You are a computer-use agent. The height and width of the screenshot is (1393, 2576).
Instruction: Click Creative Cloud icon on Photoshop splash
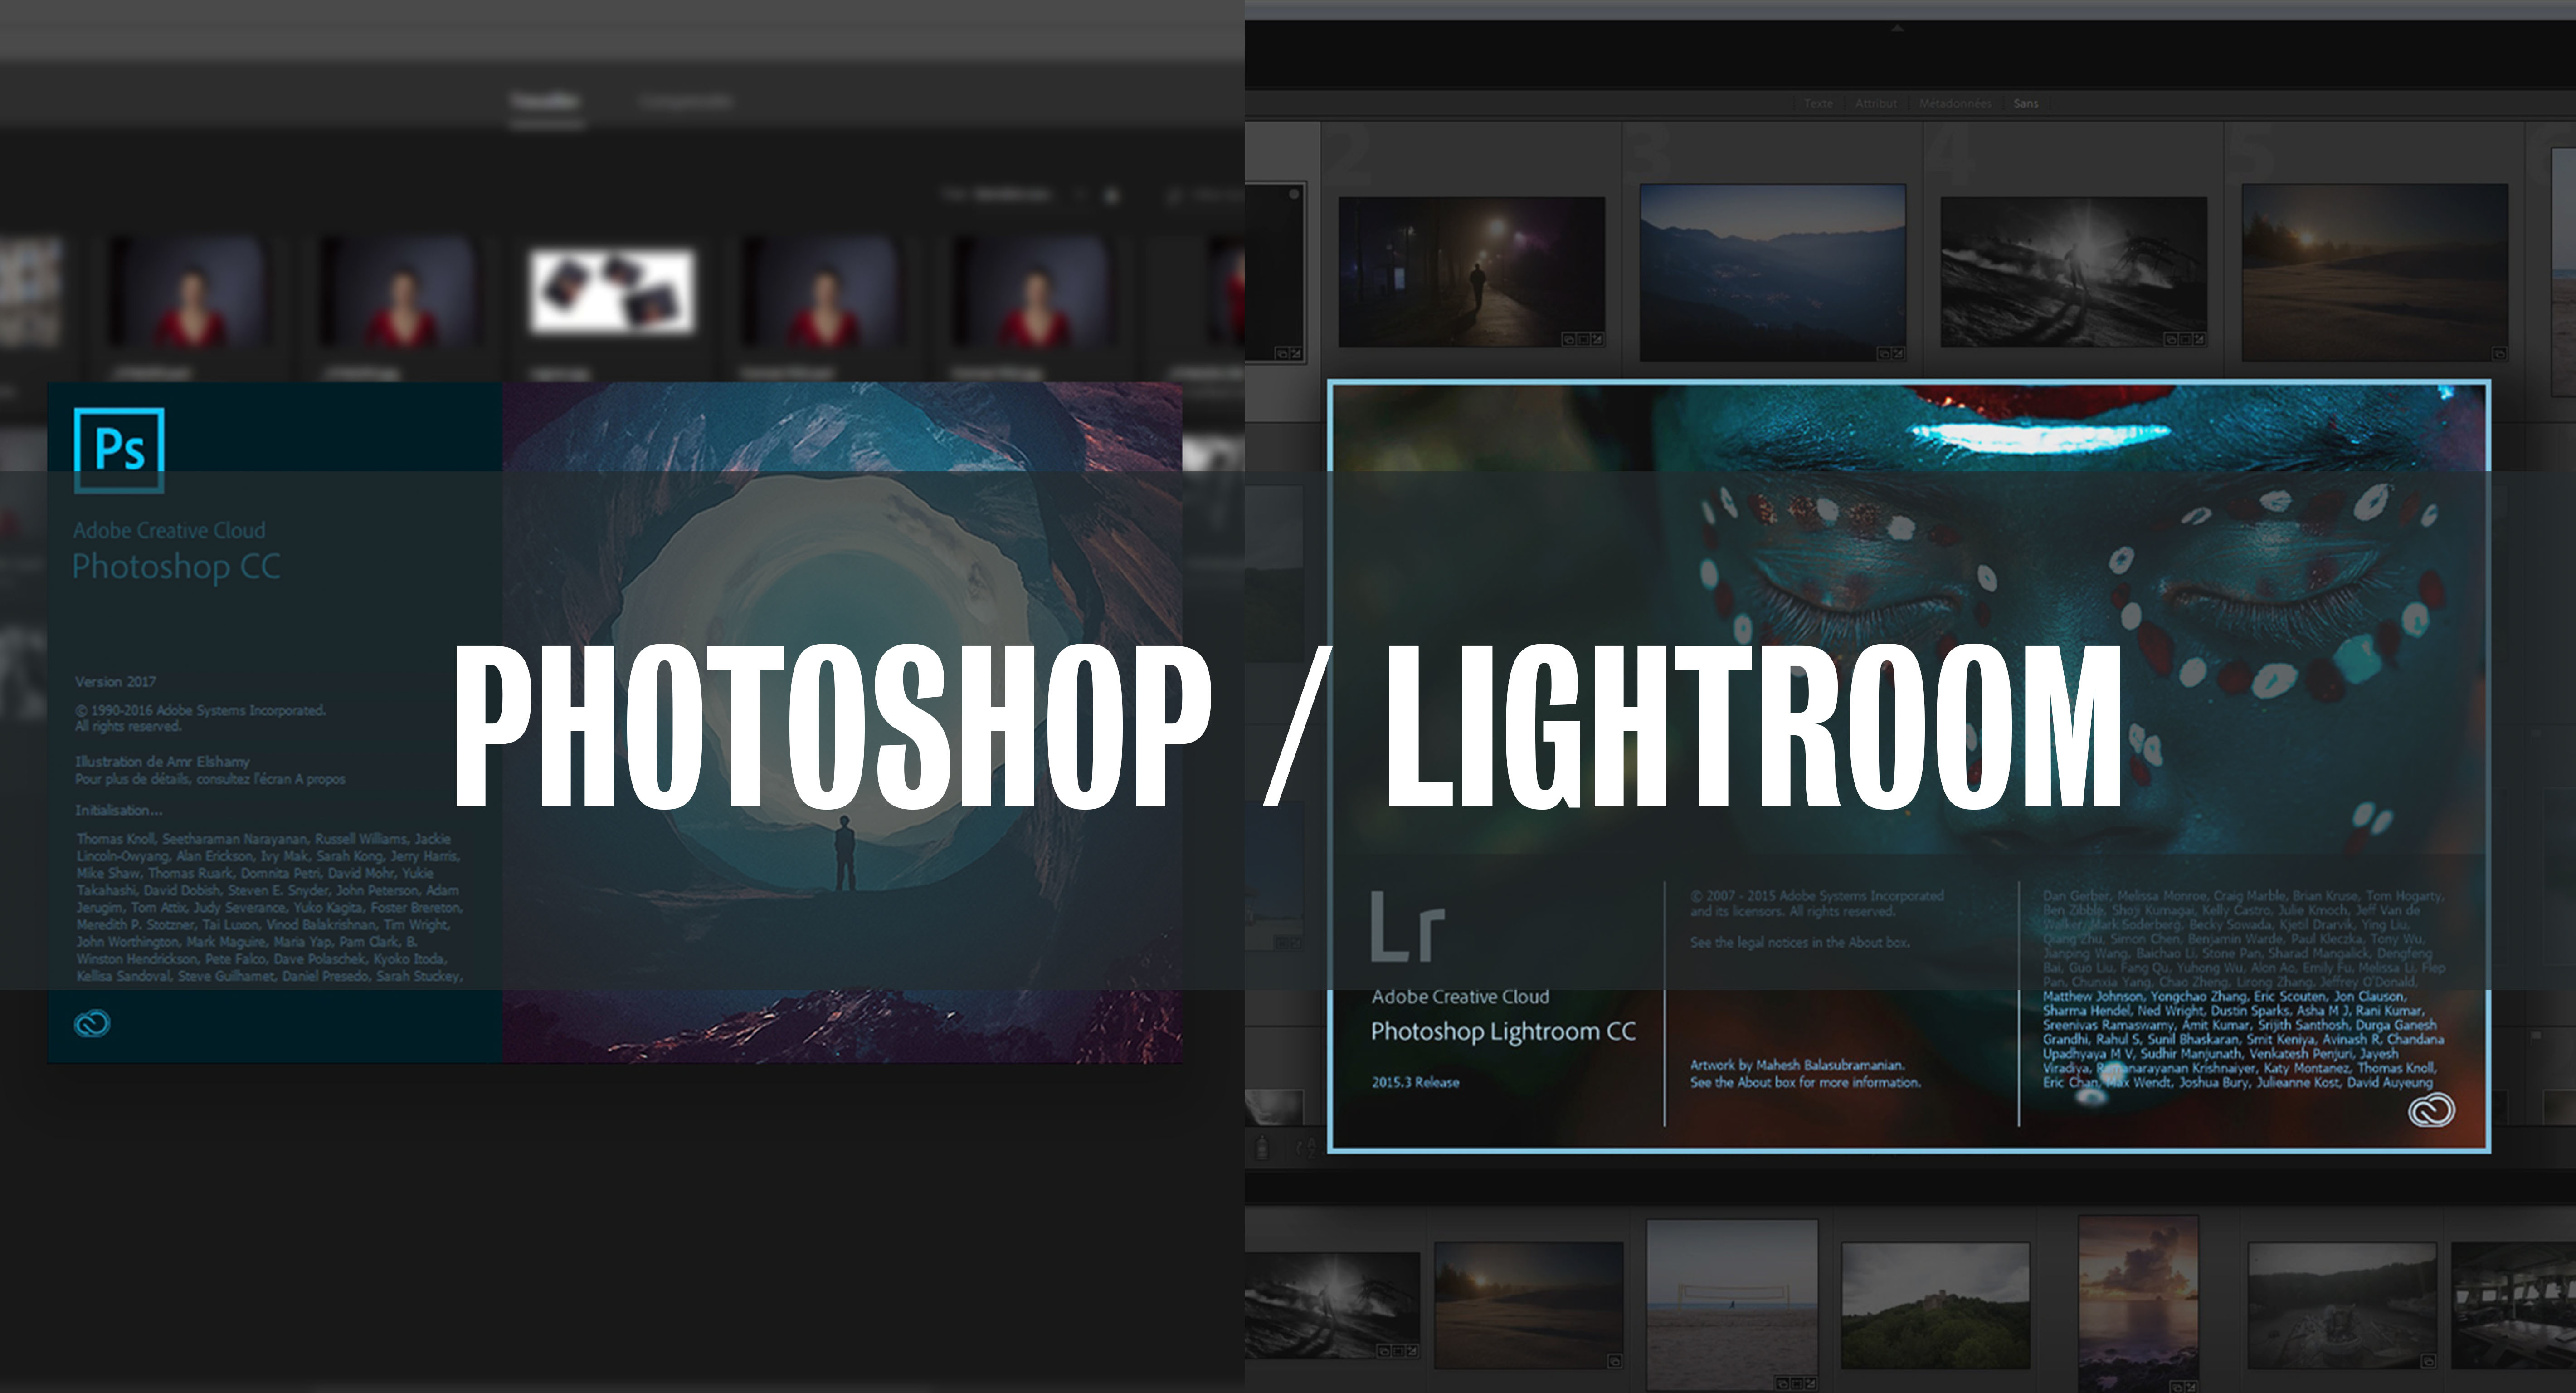click(x=92, y=1023)
